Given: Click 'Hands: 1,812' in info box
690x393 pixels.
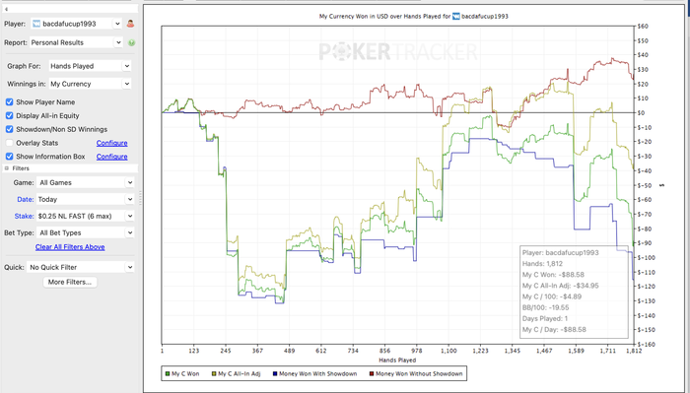Looking at the screenshot, I should click(542, 264).
